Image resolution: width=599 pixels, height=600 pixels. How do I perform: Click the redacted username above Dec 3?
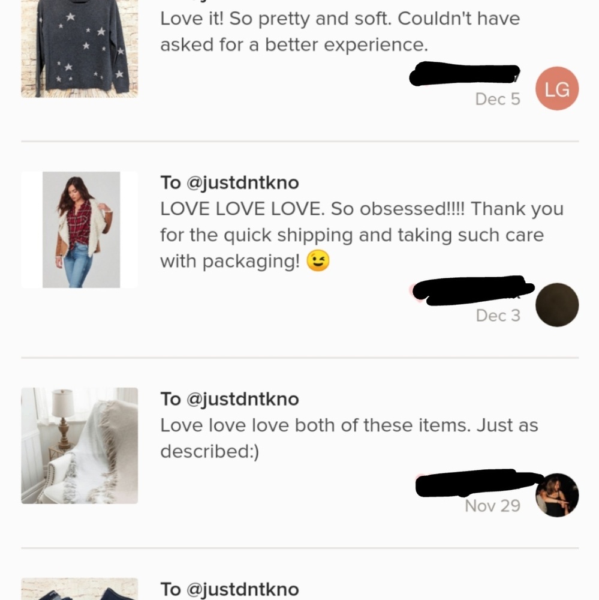pyautogui.click(x=474, y=290)
